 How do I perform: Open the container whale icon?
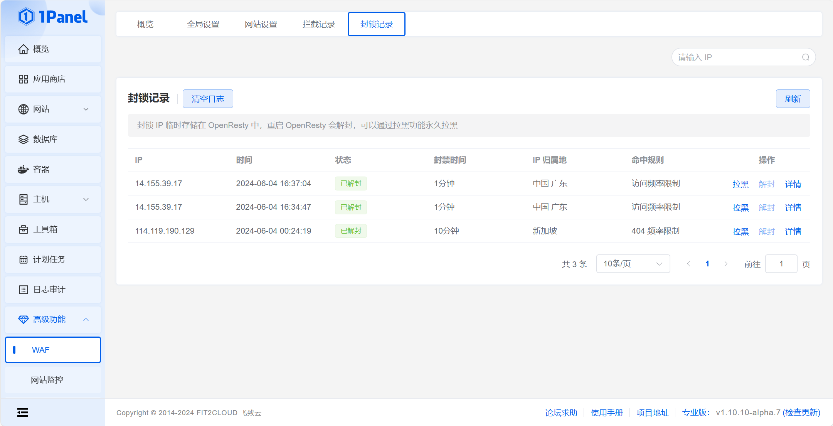pos(23,169)
